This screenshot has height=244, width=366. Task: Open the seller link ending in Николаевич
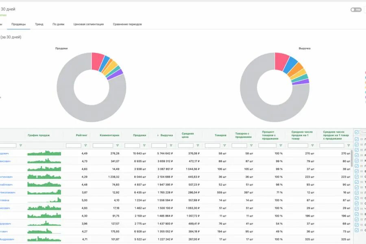tap(7, 193)
